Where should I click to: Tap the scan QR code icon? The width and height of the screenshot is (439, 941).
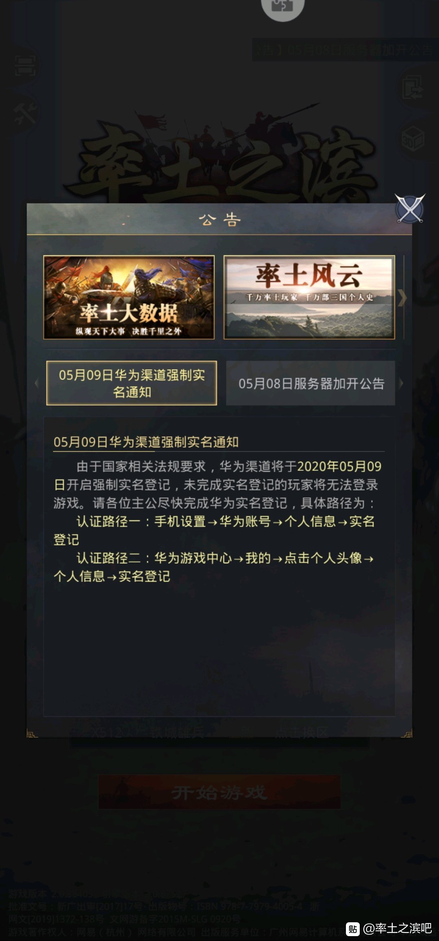pos(25,66)
